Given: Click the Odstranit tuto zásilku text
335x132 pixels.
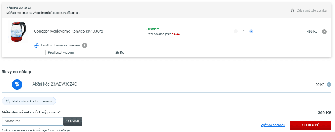Looking at the screenshot, I should (x=312, y=11).
